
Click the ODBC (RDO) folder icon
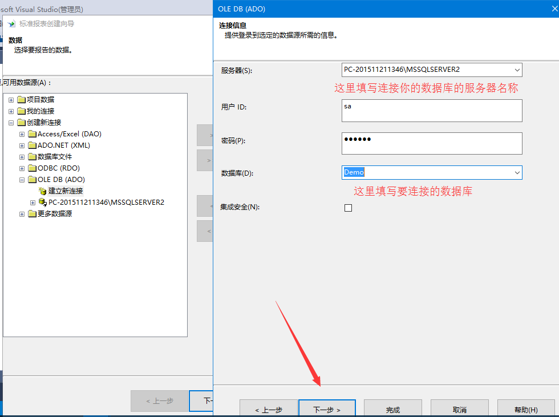[32, 168]
